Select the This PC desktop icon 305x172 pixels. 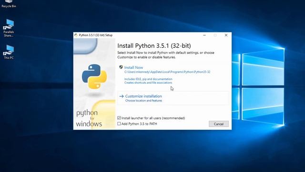pos(9,52)
